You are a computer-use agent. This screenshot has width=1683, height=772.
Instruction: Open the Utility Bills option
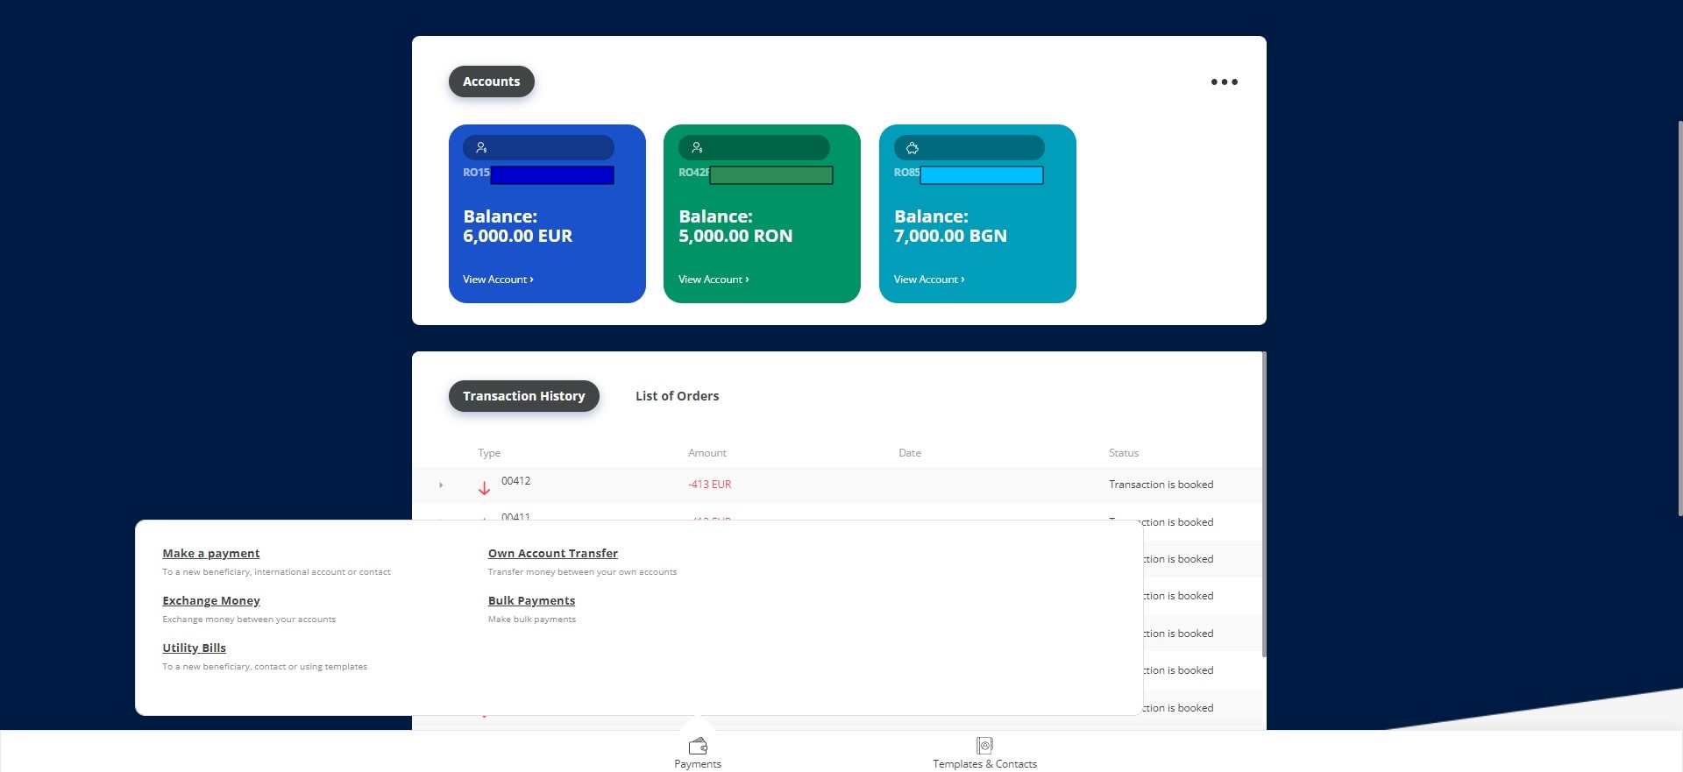pyautogui.click(x=194, y=648)
